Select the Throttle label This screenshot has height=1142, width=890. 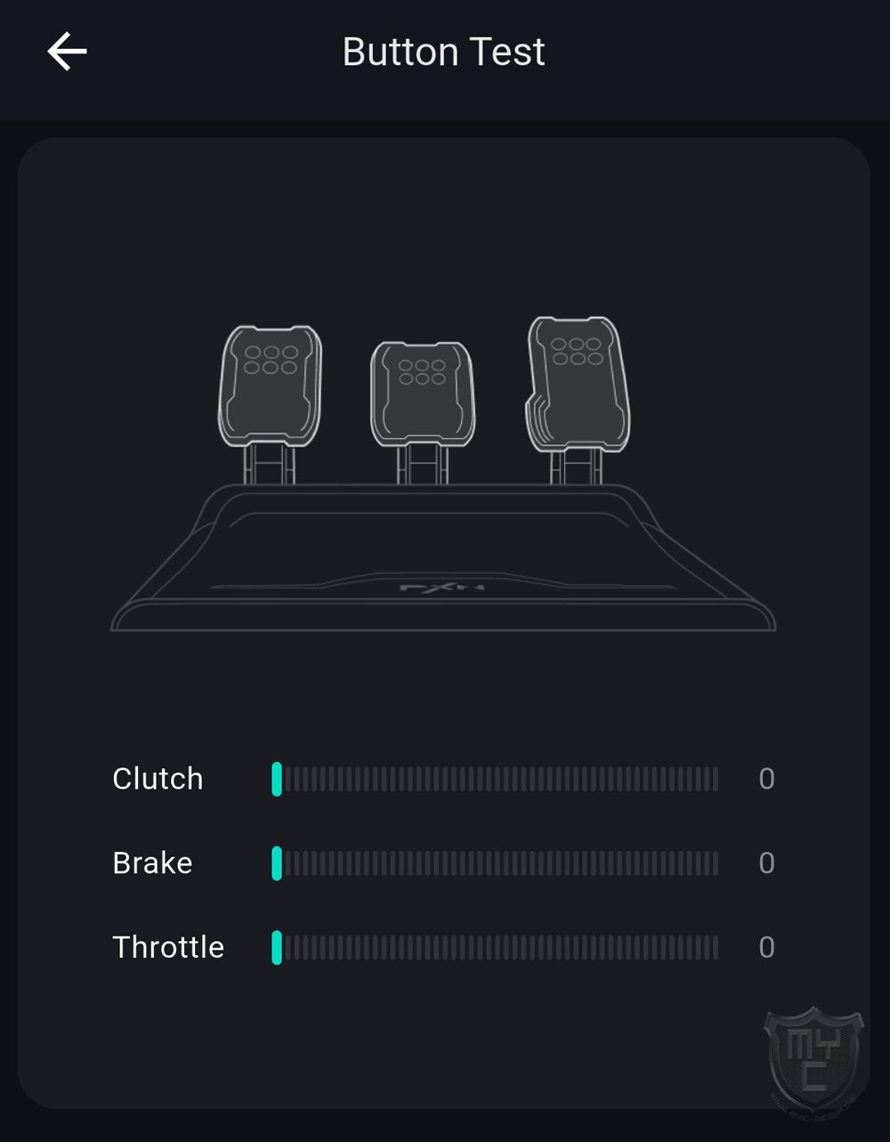pos(168,947)
